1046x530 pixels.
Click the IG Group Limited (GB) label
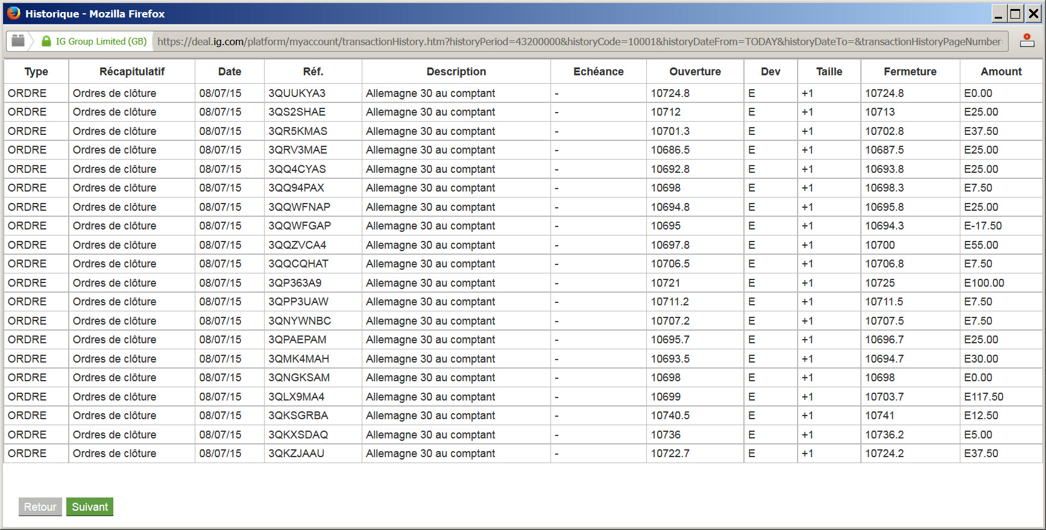[101, 42]
